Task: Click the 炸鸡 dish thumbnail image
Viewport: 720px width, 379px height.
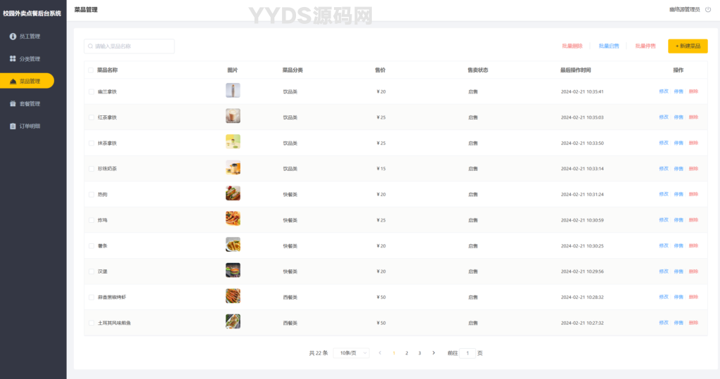Action: coord(233,219)
